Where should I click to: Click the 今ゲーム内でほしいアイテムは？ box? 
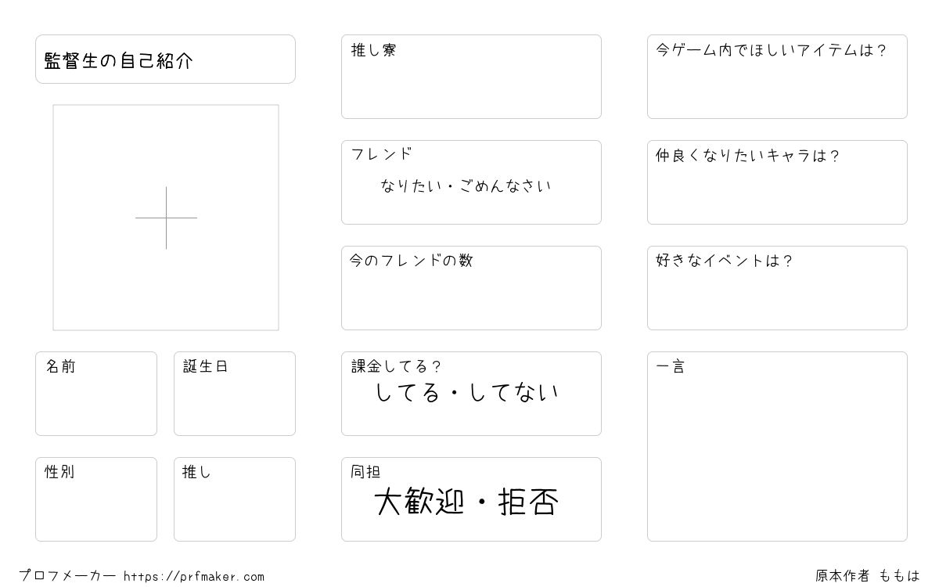tap(777, 77)
